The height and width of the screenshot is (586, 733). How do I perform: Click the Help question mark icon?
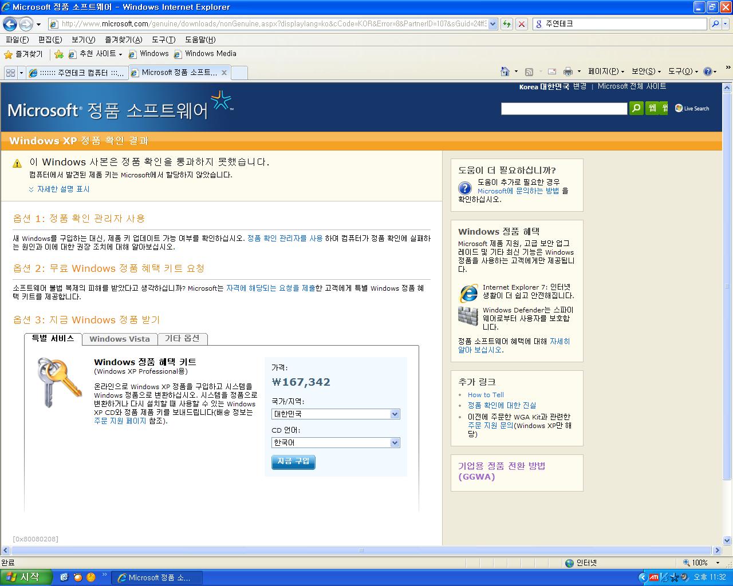pyautogui.click(x=708, y=72)
